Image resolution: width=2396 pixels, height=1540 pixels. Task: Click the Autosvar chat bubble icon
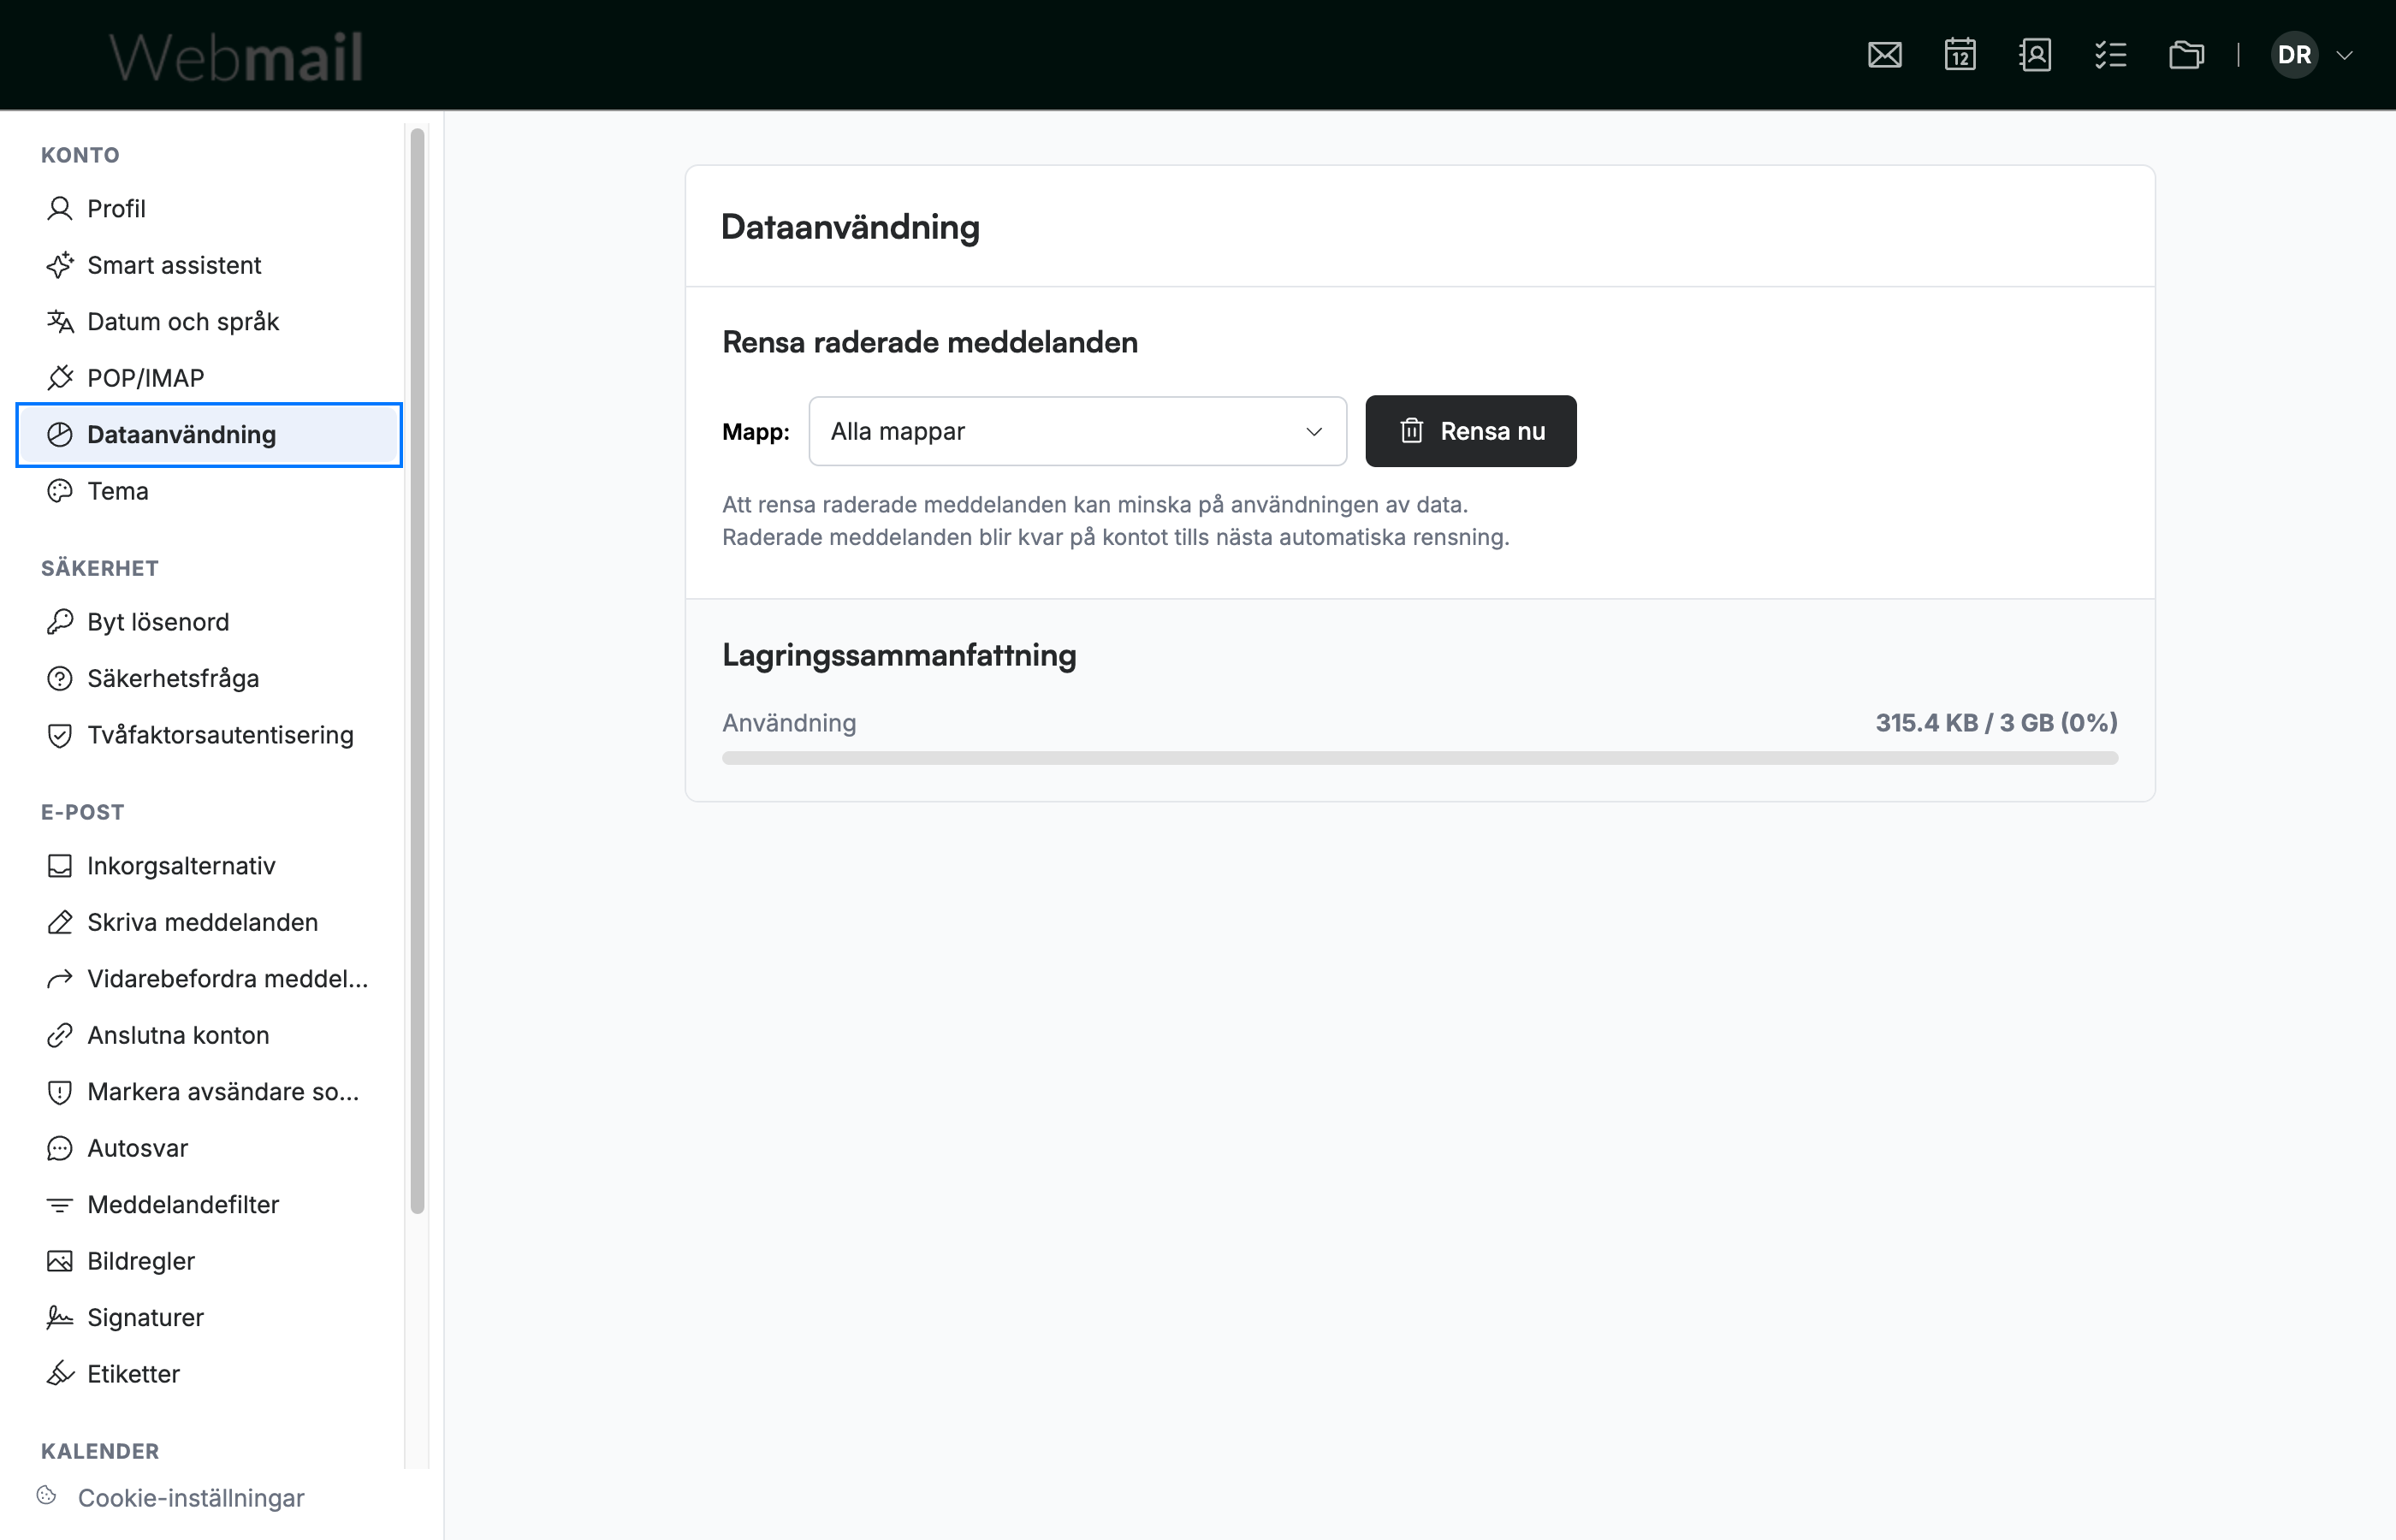coord(60,1148)
